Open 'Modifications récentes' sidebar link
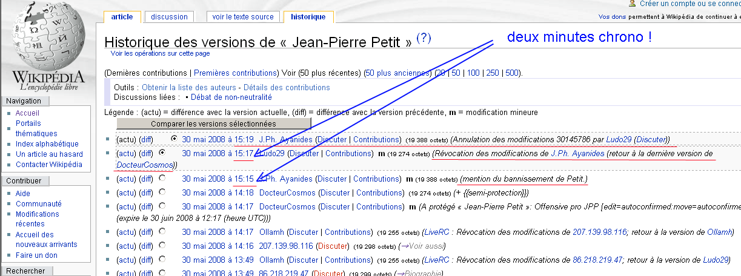This screenshot has width=741, height=276. click(38, 219)
